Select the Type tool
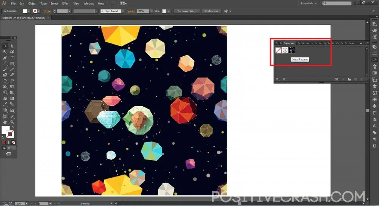 (x=12, y=58)
